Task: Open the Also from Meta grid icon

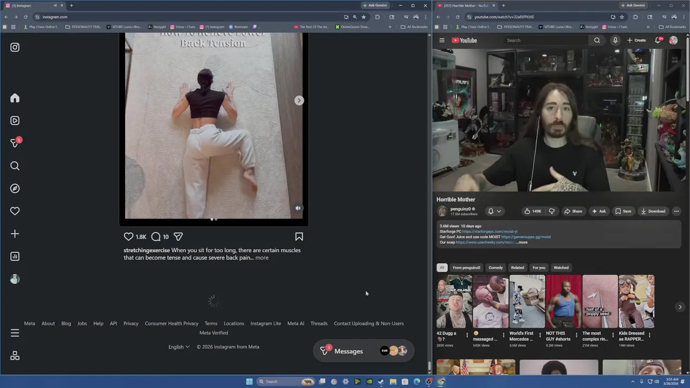Action: pos(15,356)
